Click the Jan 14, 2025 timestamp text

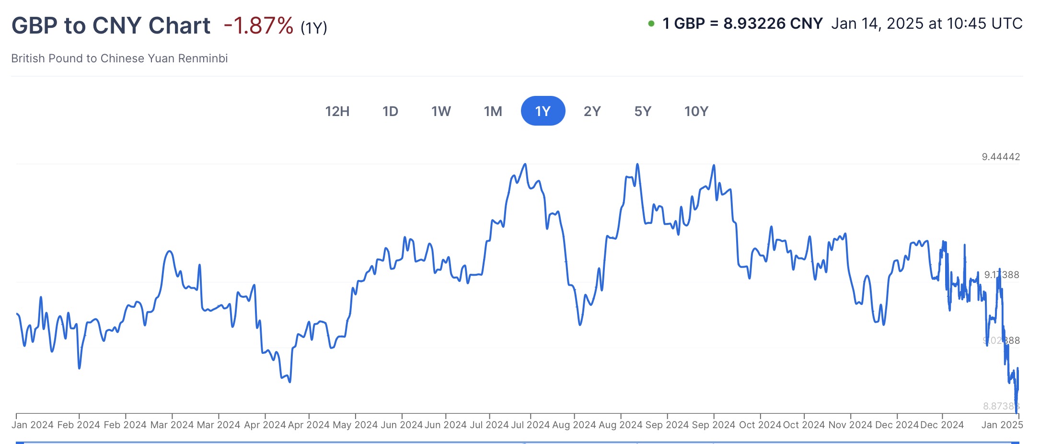[x=926, y=23]
